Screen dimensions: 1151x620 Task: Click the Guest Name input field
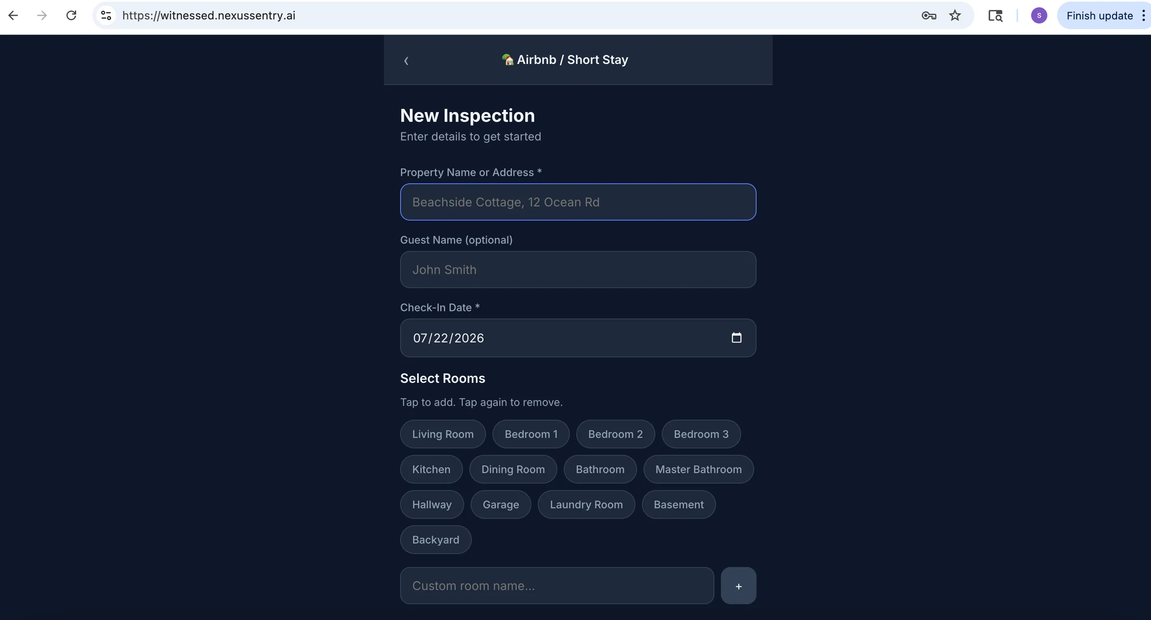pos(578,270)
